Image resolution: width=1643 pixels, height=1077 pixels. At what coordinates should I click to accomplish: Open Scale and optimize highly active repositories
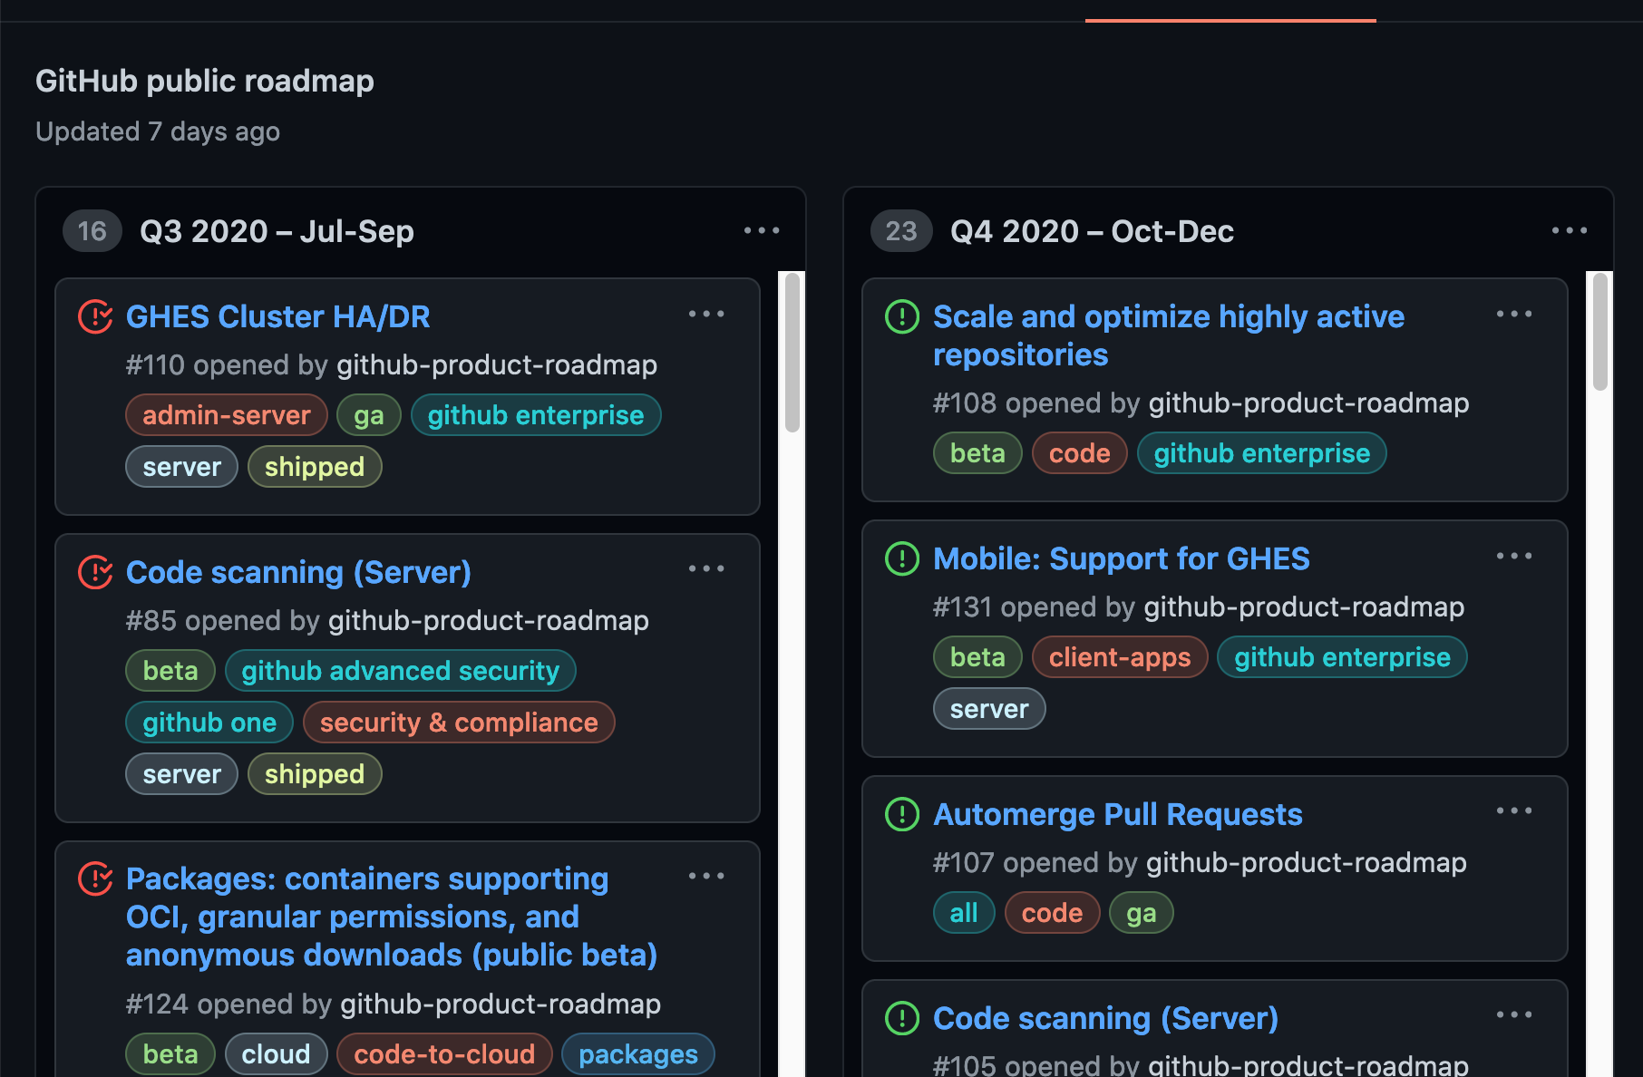tap(1169, 335)
